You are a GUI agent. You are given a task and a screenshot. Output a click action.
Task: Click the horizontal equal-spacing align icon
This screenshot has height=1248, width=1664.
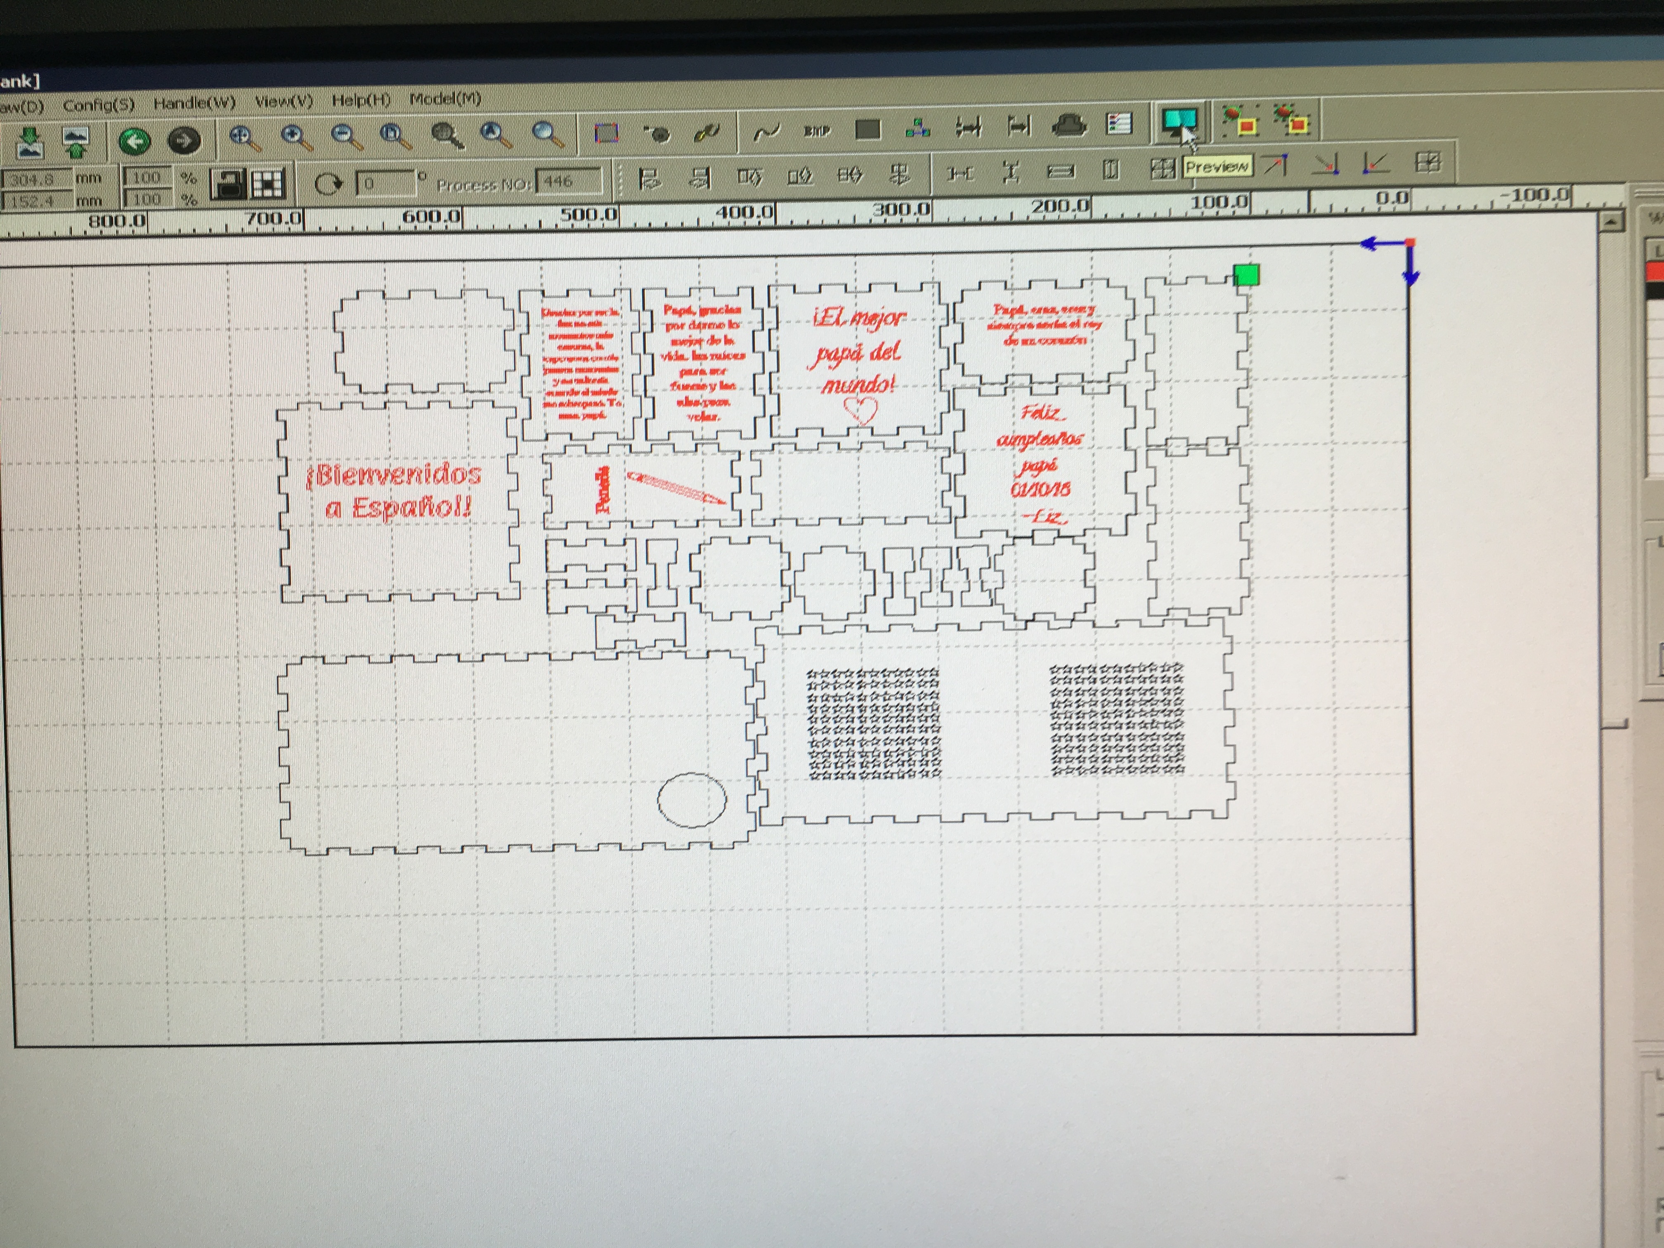pos(960,174)
